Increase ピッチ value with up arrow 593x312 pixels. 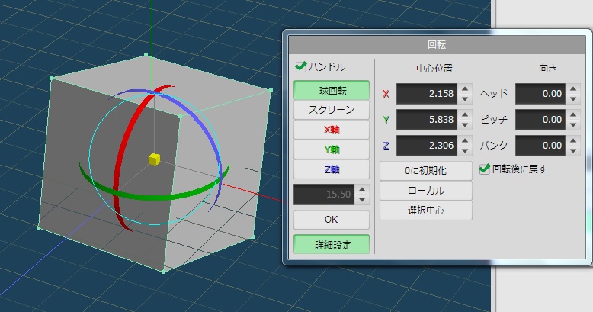click(x=573, y=114)
